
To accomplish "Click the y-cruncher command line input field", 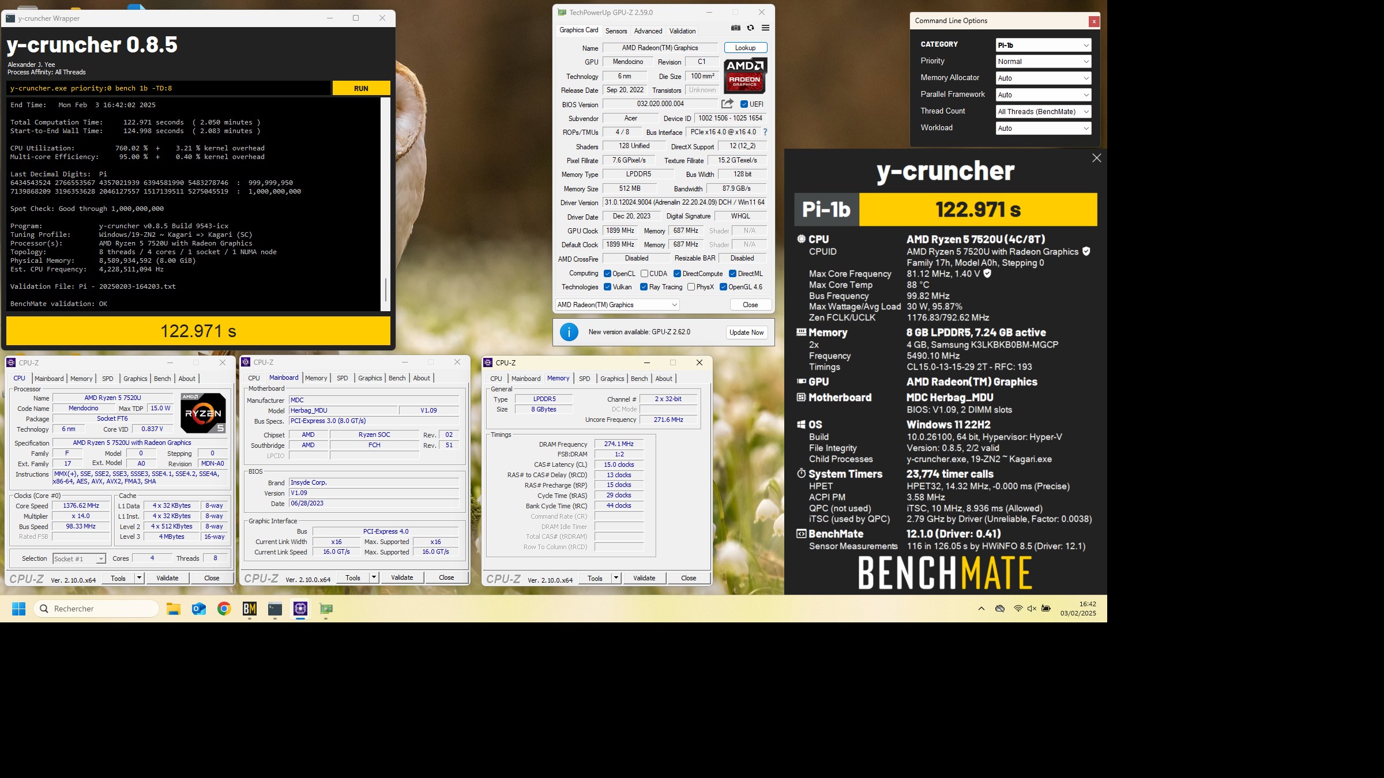I will pyautogui.click(x=169, y=88).
